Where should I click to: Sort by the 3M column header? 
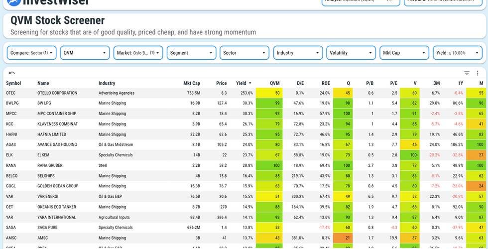click(436, 83)
